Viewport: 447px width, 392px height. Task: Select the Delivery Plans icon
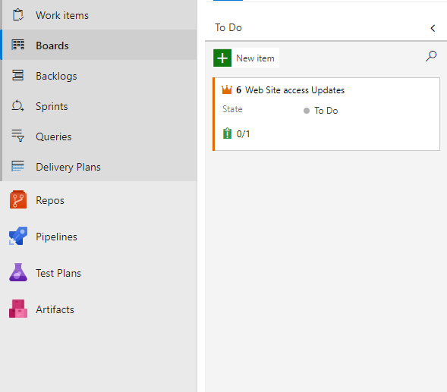17,166
